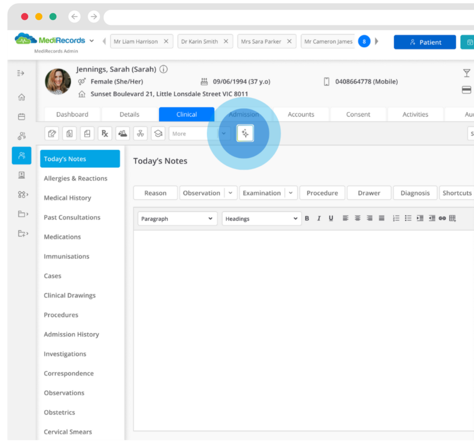Insert a hyperlink in the editor
This screenshot has height=445, width=474.
pyautogui.click(x=442, y=219)
